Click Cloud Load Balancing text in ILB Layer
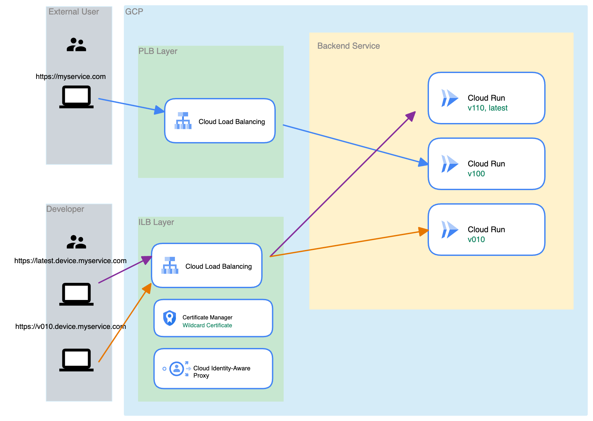The image size is (593, 421). point(218,266)
